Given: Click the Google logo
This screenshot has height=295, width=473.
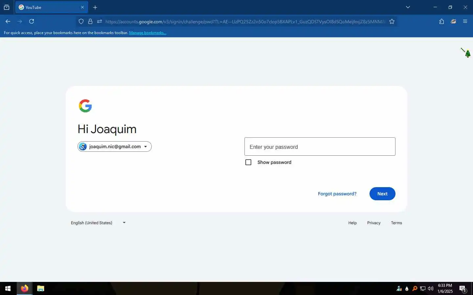Looking at the screenshot, I should (x=85, y=106).
